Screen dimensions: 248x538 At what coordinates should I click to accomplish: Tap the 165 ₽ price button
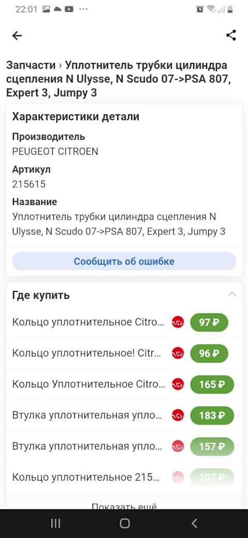point(212,384)
